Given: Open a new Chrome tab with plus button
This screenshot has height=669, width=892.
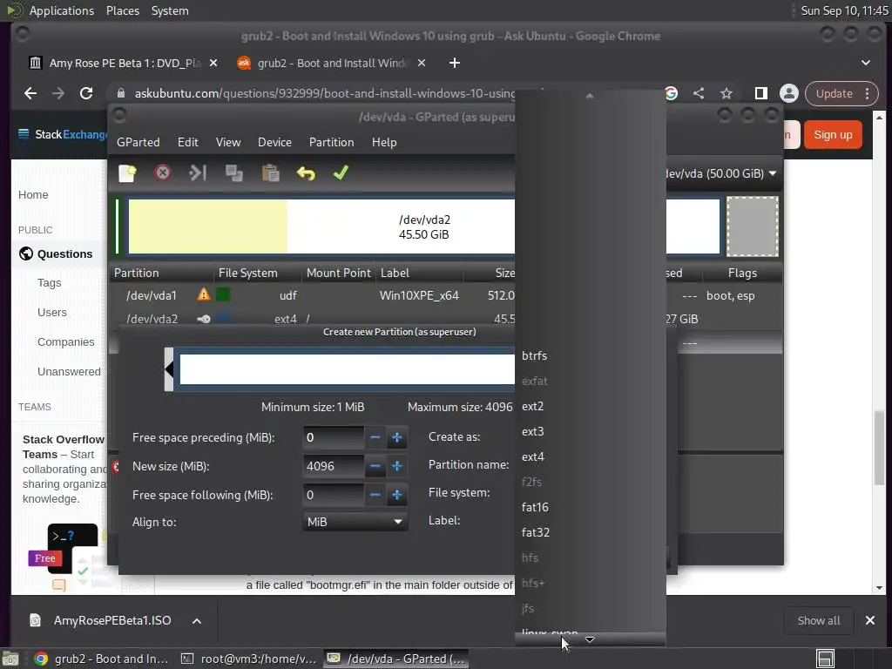Looking at the screenshot, I should click(454, 63).
